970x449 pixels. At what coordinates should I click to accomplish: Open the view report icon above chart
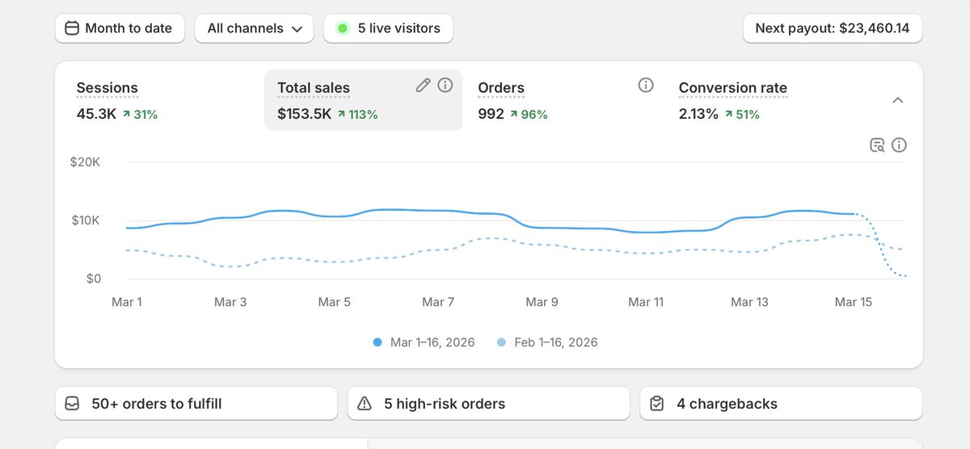click(x=877, y=145)
